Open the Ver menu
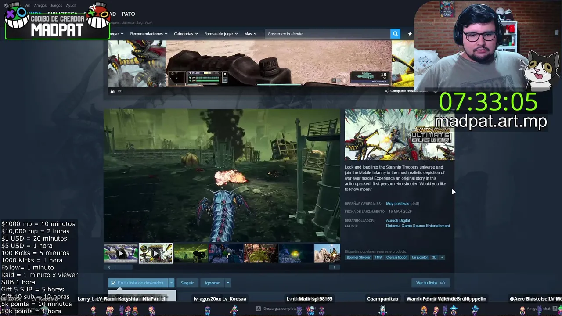Image resolution: width=562 pixels, height=316 pixels. (27, 6)
